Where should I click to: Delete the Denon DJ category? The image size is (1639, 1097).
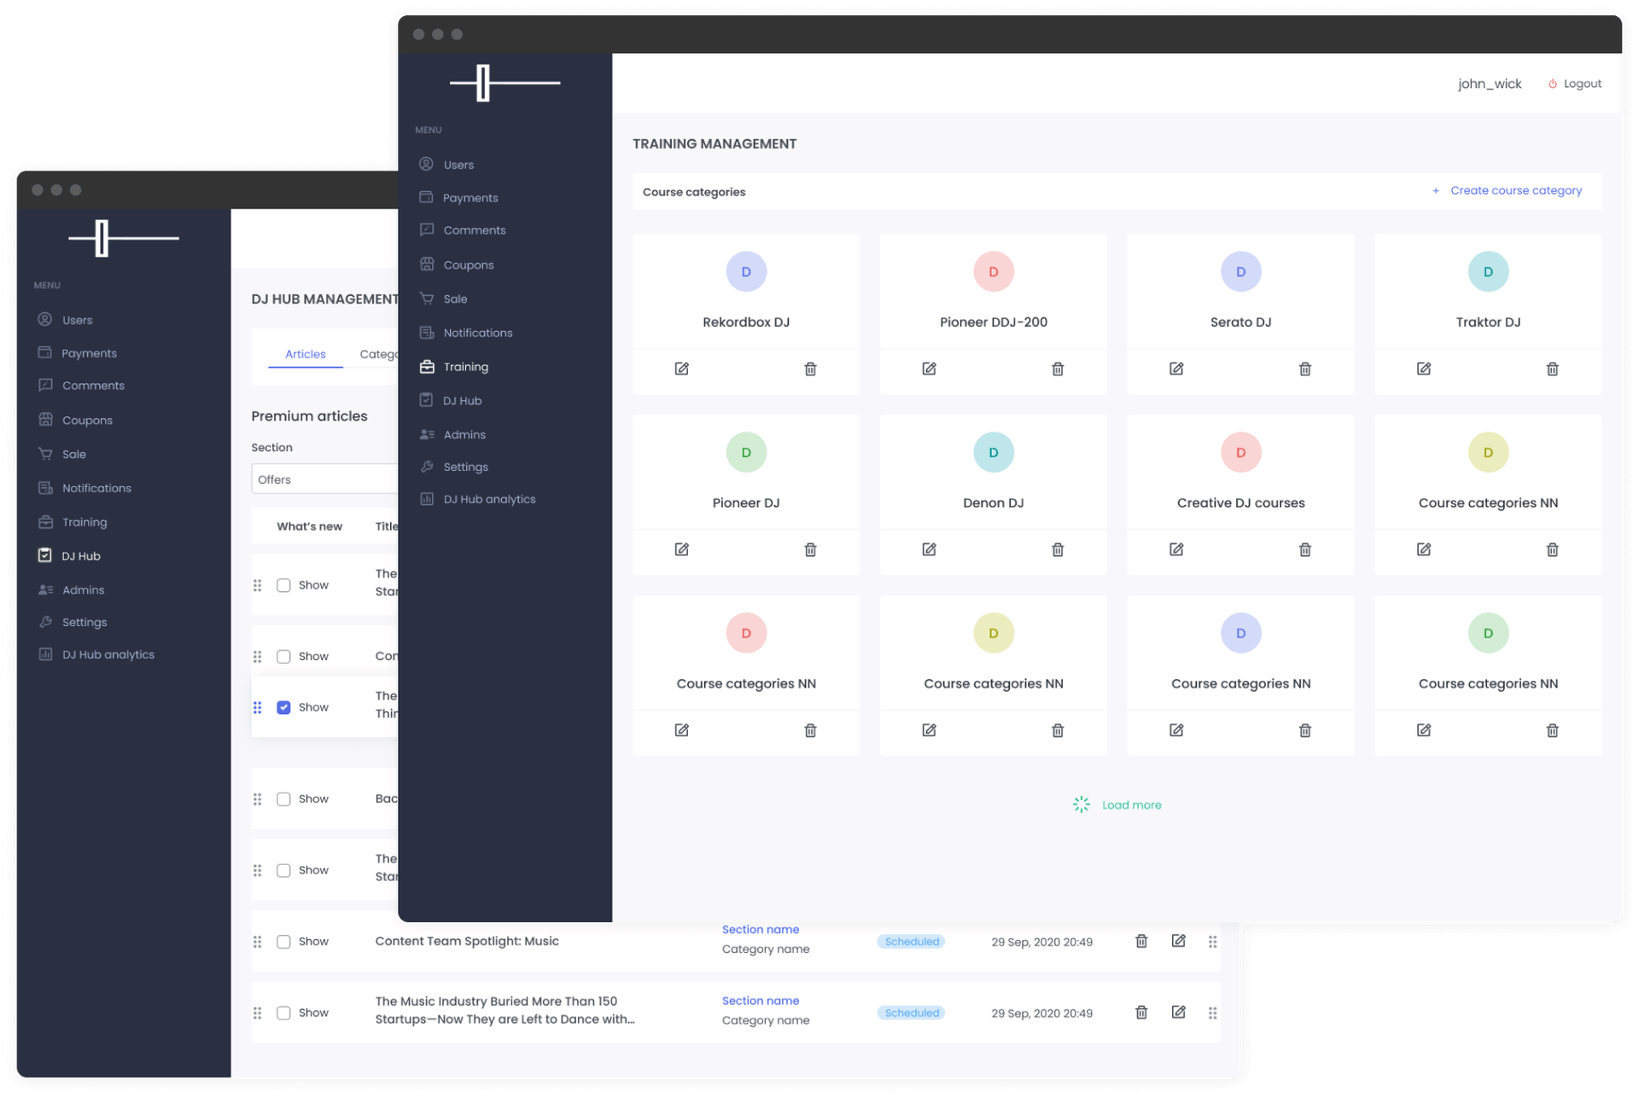(x=1058, y=549)
